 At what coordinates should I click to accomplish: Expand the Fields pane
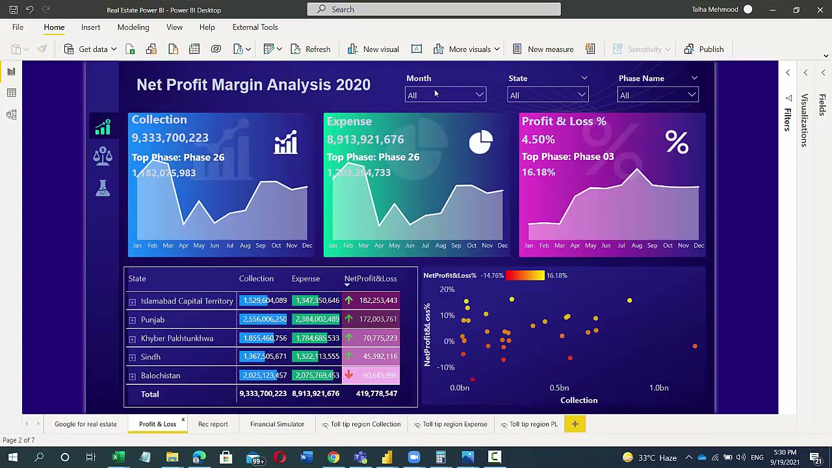pyautogui.click(x=823, y=73)
